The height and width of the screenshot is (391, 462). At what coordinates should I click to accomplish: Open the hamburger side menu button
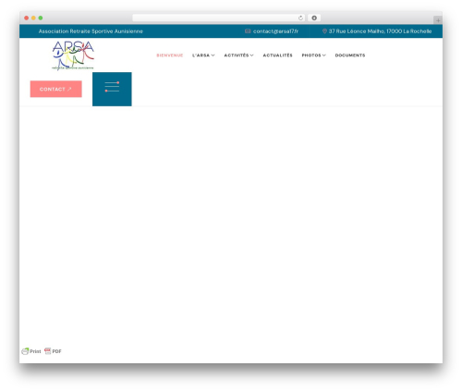(112, 89)
